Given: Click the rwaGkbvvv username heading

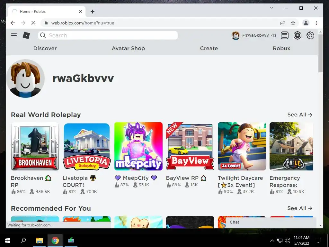Looking at the screenshot, I should pyautogui.click(x=83, y=78).
